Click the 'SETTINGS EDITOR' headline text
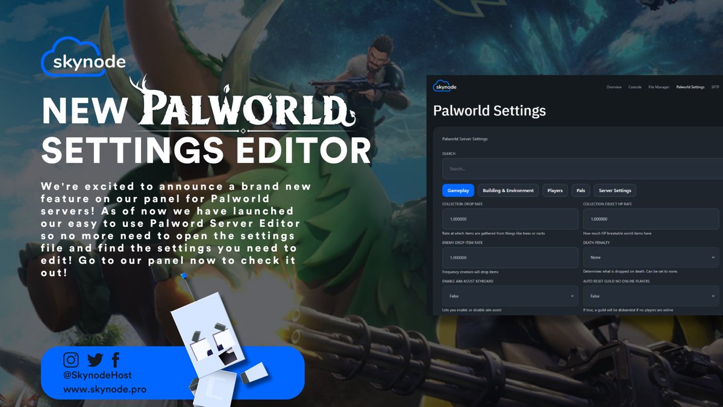This screenshot has height=407, width=723. pyautogui.click(x=206, y=151)
